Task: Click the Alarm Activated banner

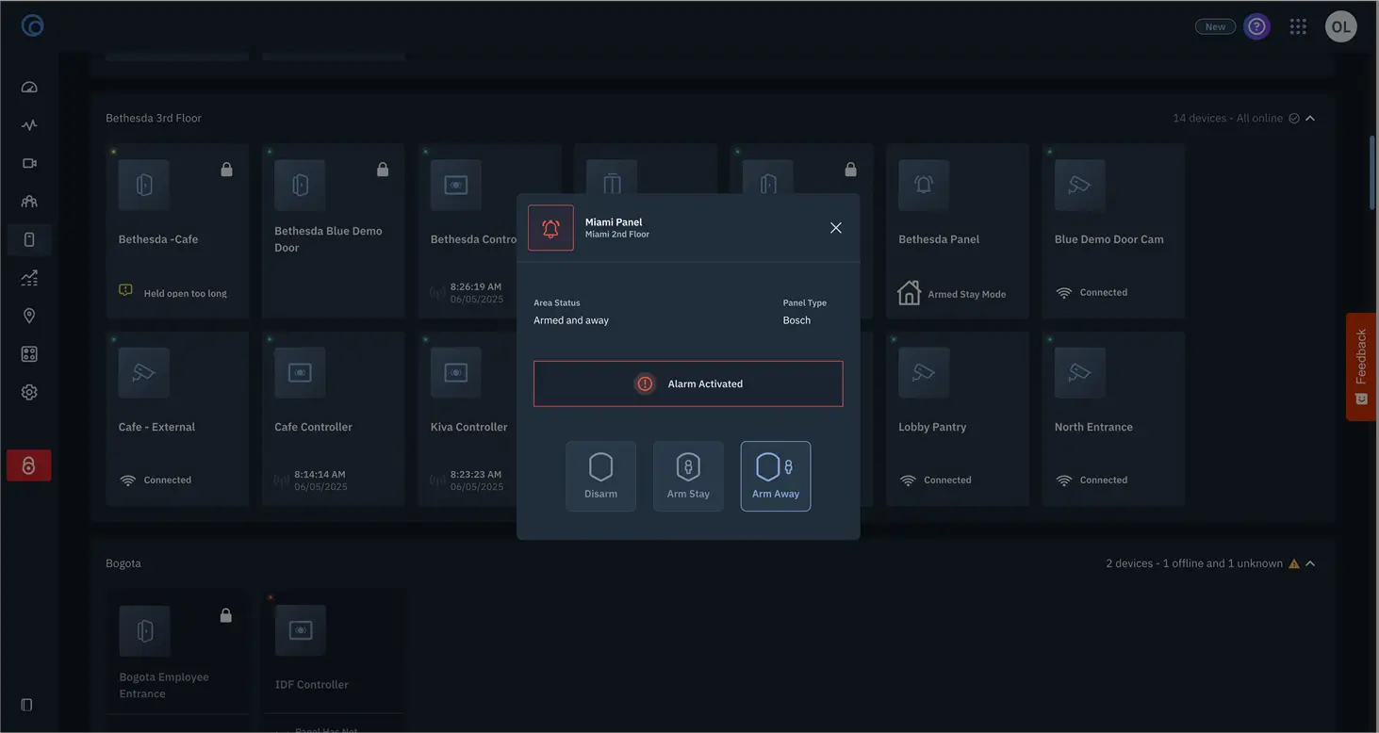Action: tap(688, 383)
